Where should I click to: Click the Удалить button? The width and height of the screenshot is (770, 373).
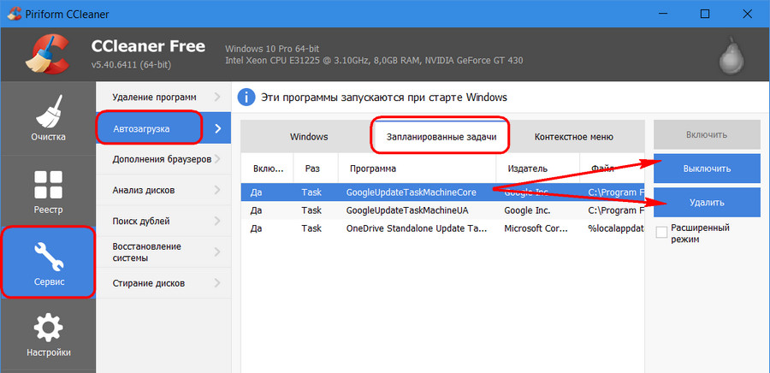click(x=707, y=202)
